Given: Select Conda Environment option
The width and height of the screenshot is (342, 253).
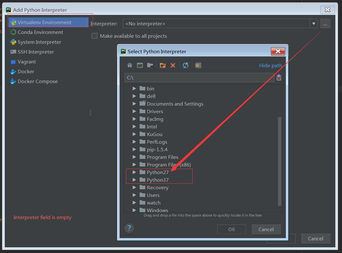Looking at the screenshot, I should [40, 32].
